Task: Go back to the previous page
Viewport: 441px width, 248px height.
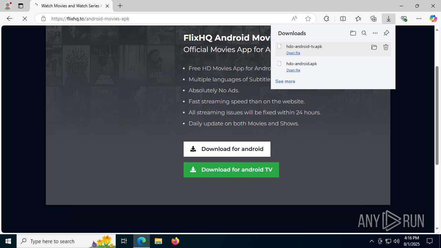Action: [x=9, y=19]
